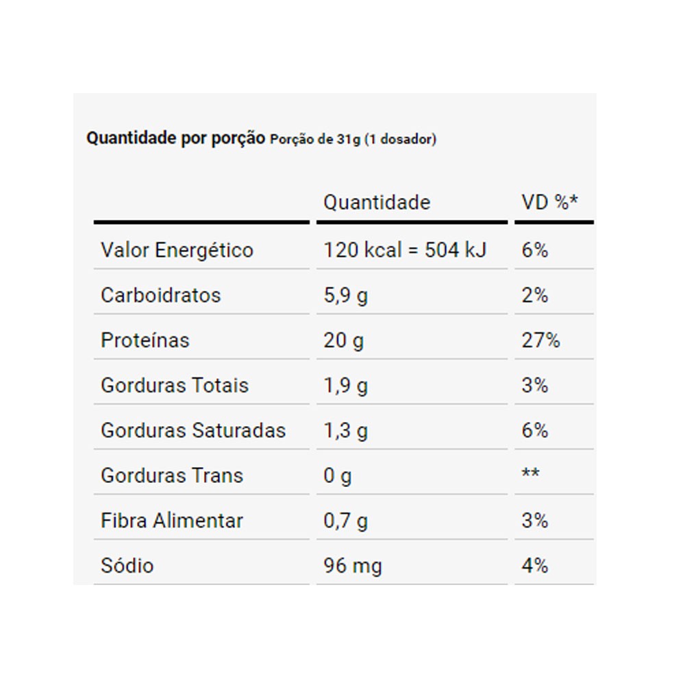The height and width of the screenshot is (685, 685).
Task: Click the 'Quantidade por porção' heading
Action: (175, 138)
